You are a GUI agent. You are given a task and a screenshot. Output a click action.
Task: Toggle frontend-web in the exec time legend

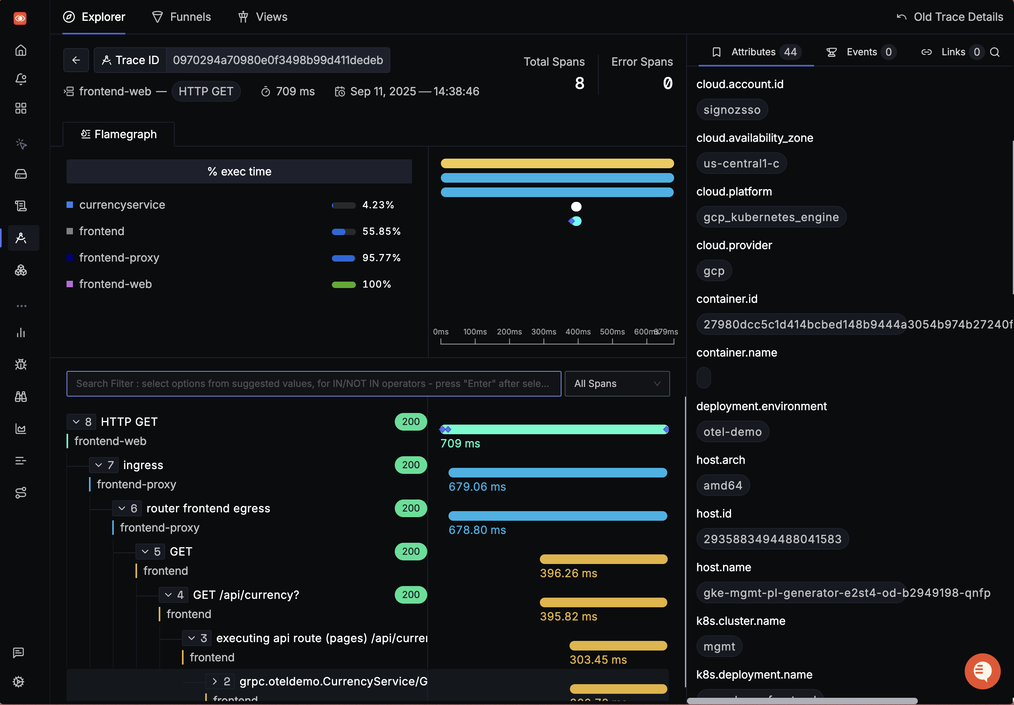pyautogui.click(x=115, y=284)
